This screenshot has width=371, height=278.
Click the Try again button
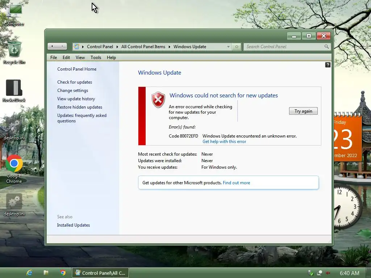coord(303,111)
